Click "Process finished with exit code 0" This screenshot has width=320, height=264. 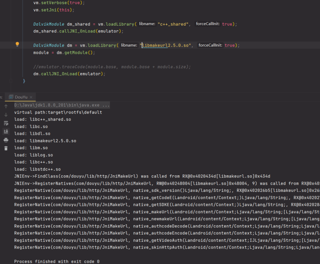coord(57,261)
